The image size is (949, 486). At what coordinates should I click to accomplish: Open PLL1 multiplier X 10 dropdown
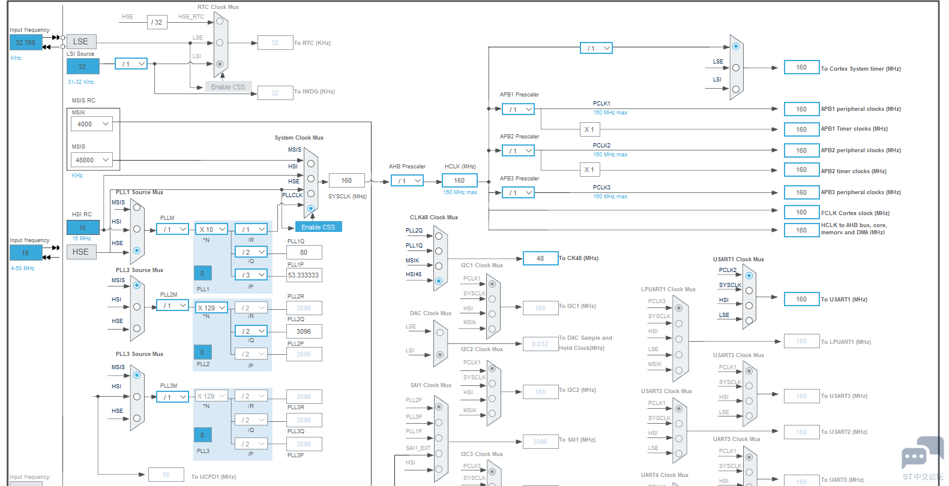[x=211, y=229]
